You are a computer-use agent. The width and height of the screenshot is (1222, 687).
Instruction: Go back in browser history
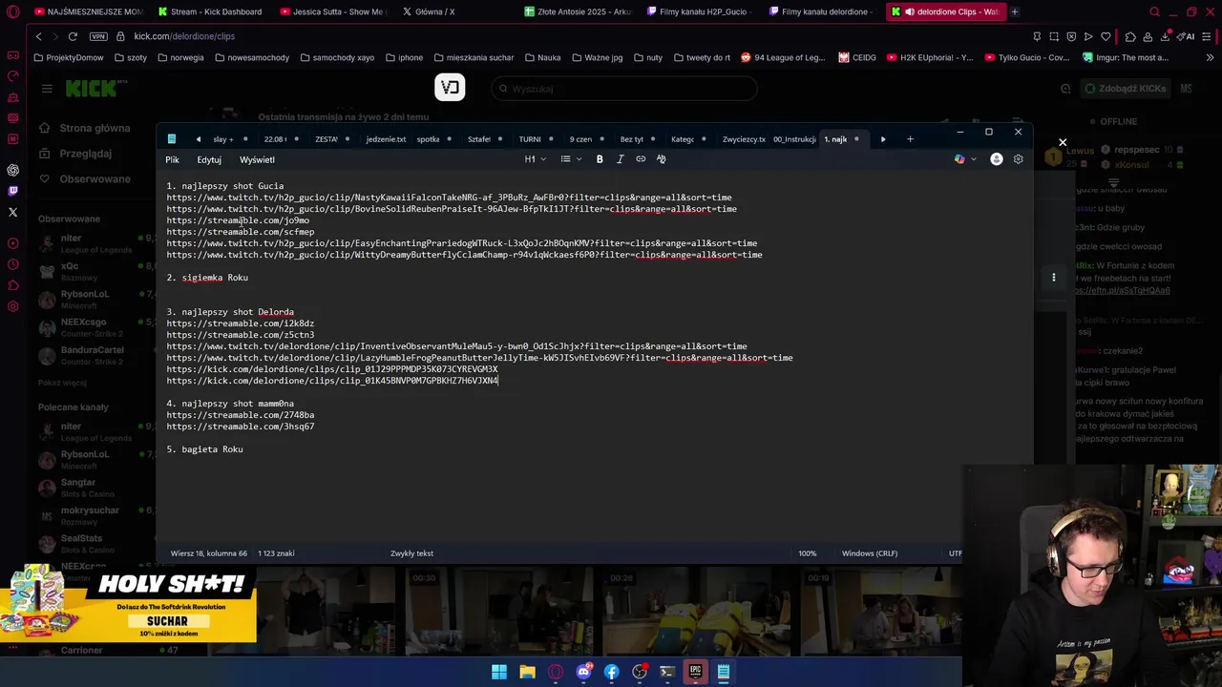click(x=38, y=36)
